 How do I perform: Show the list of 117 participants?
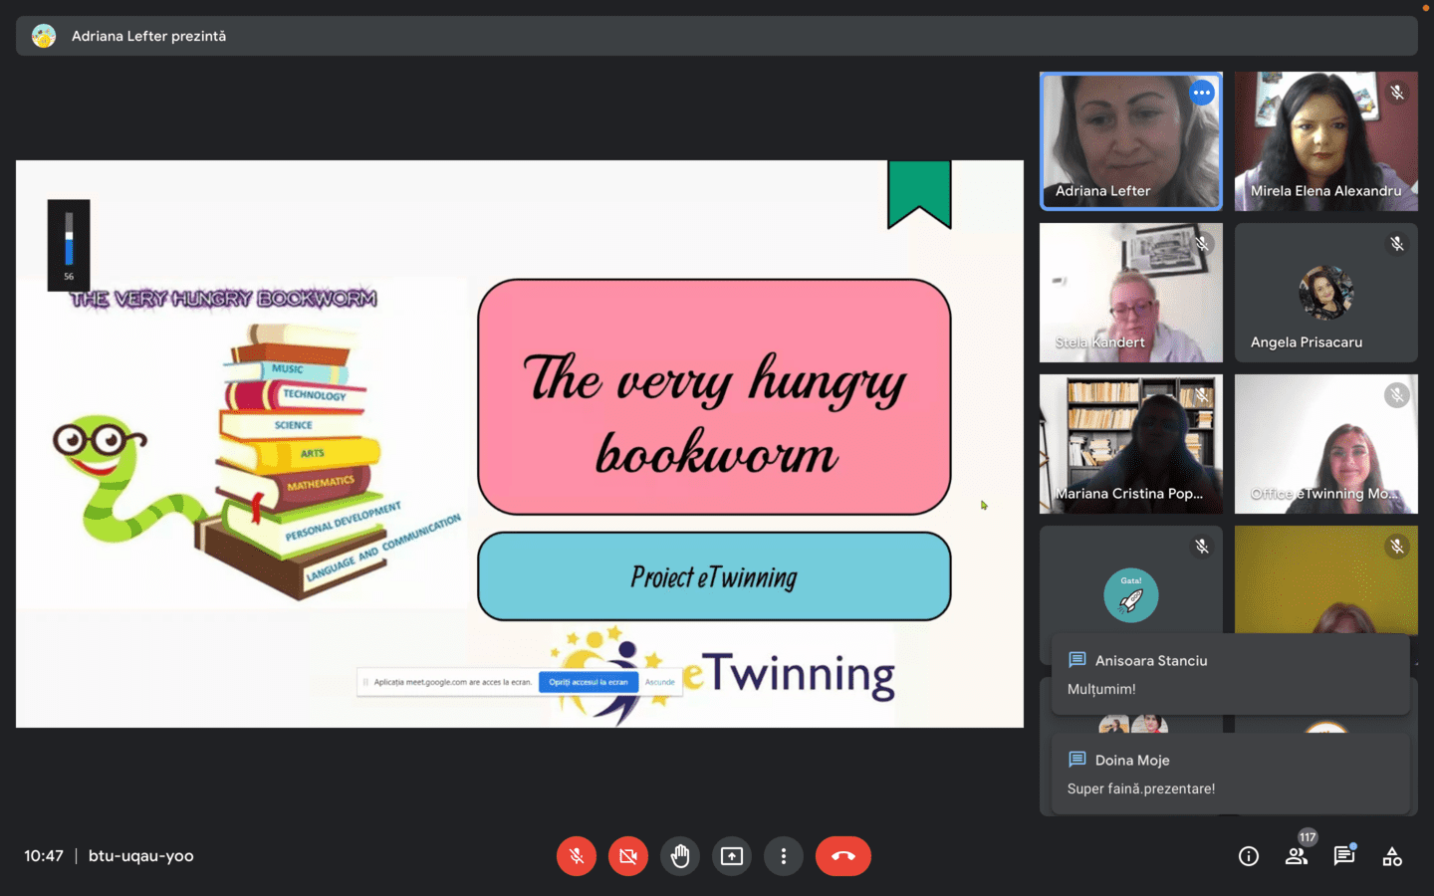coord(1297,856)
